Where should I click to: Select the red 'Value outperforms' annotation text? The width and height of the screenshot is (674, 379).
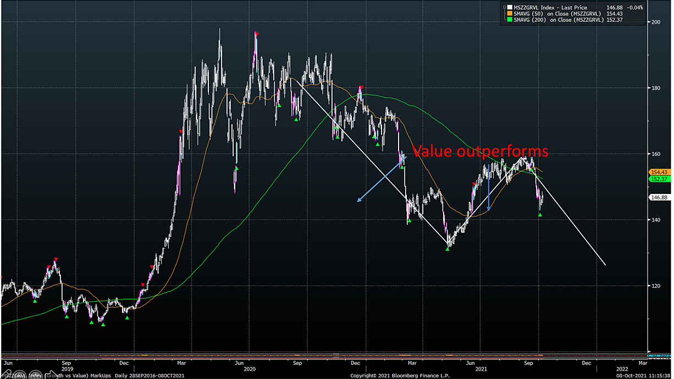coord(480,151)
